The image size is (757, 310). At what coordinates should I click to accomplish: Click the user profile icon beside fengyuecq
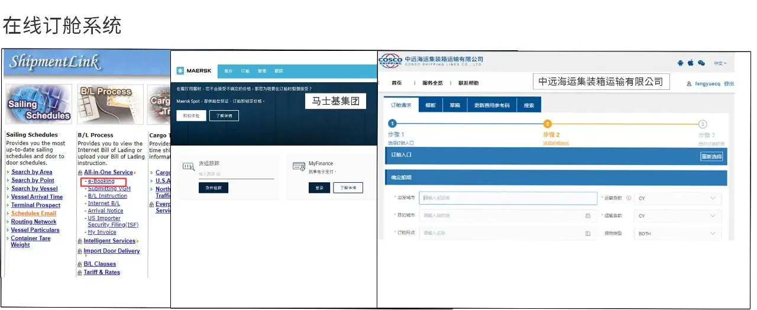pyautogui.click(x=689, y=84)
